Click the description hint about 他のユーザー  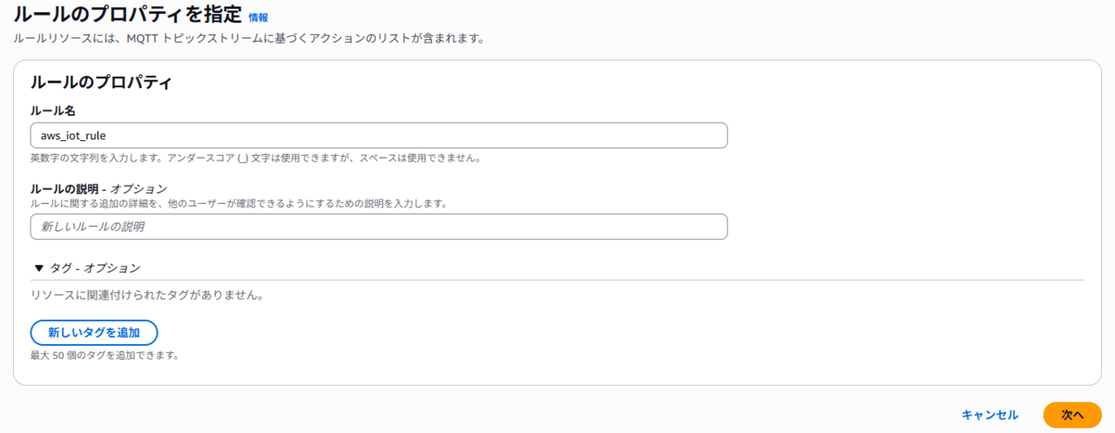[x=238, y=203]
